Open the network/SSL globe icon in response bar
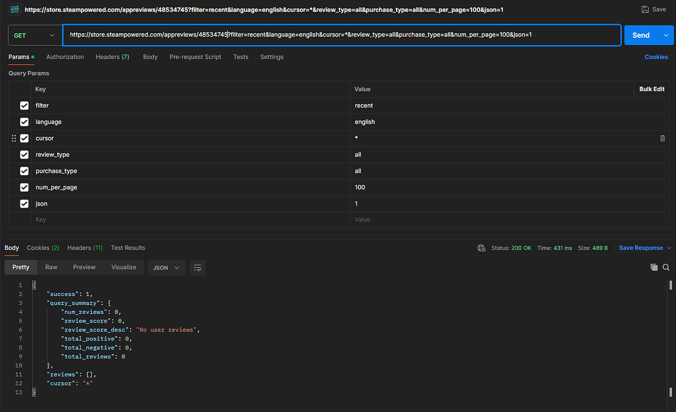 click(482, 248)
